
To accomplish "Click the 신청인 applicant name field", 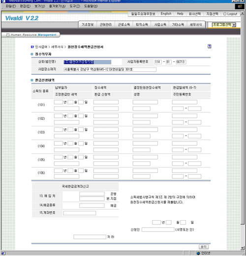I will (x=158, y=229).
